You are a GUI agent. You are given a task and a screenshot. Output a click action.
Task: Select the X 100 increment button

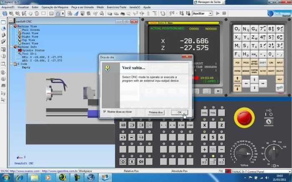(x=181, y=125)
